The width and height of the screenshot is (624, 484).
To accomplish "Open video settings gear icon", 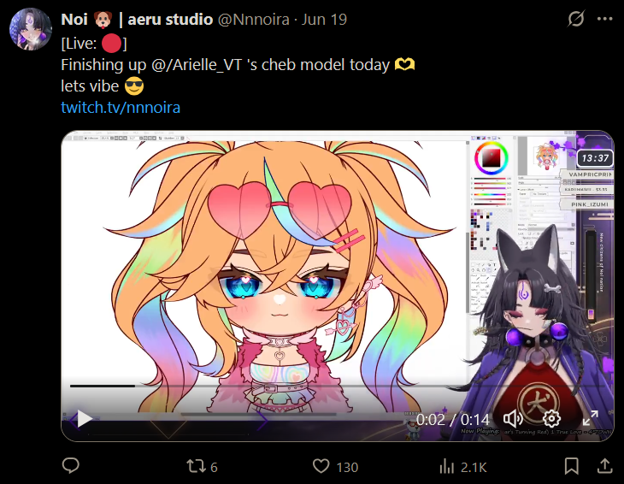I will point(551,419).
